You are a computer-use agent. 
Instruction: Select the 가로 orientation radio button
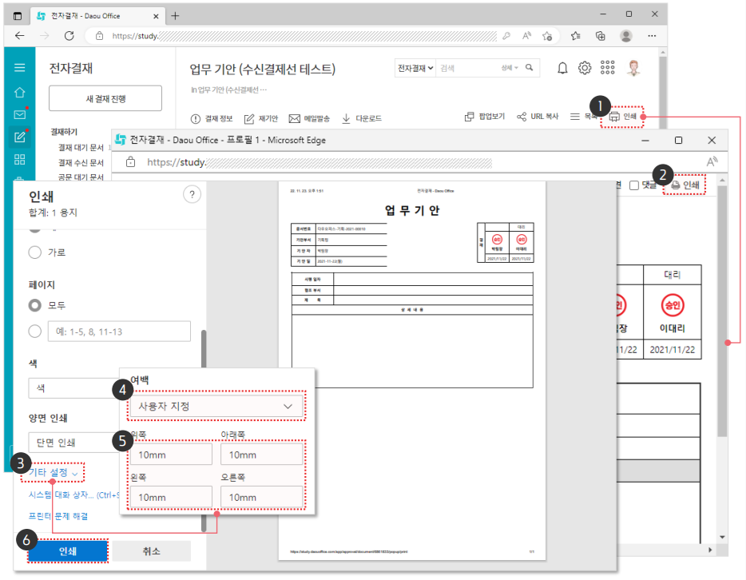pos(35,252)
